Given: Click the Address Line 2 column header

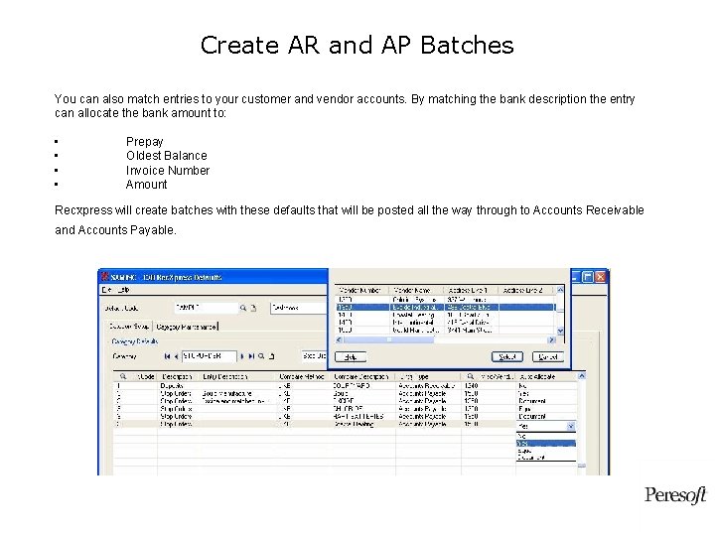Looking at the screenshot, I should pyautogui.click(x=525, y=290).
